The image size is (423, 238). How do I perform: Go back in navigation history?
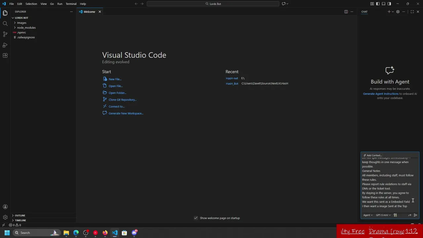tap(136, 4)
